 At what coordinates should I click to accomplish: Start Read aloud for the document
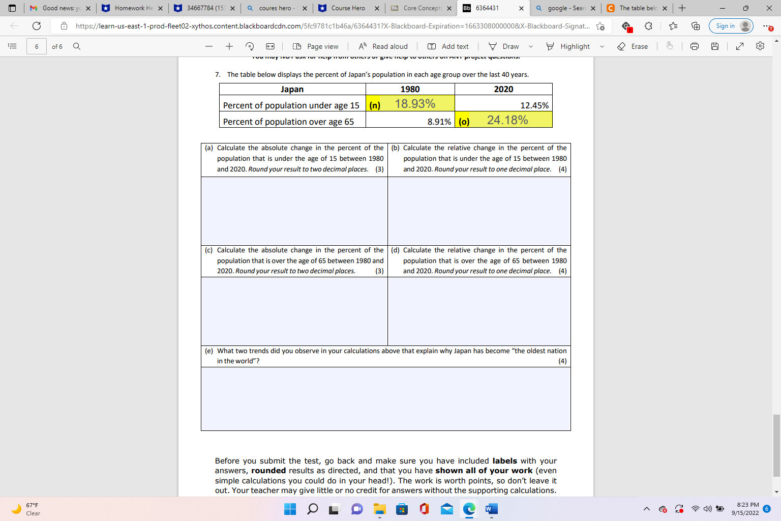tap(382, 46)
